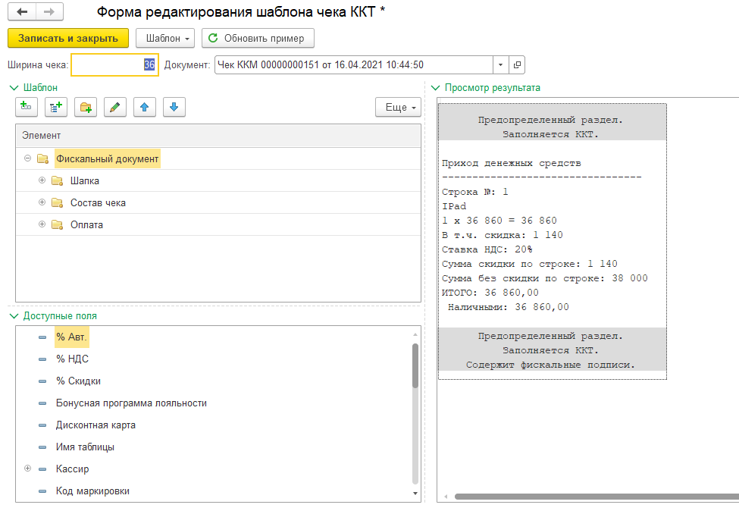The height and width of the screenshot is (511, 739).
Task: Select the % Авт. available field
Action: (72, 337)
